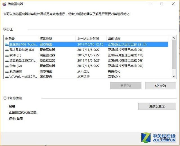Click the 这真的是工作文件 drive icon
180x146 pixels.
pos(7,60)
